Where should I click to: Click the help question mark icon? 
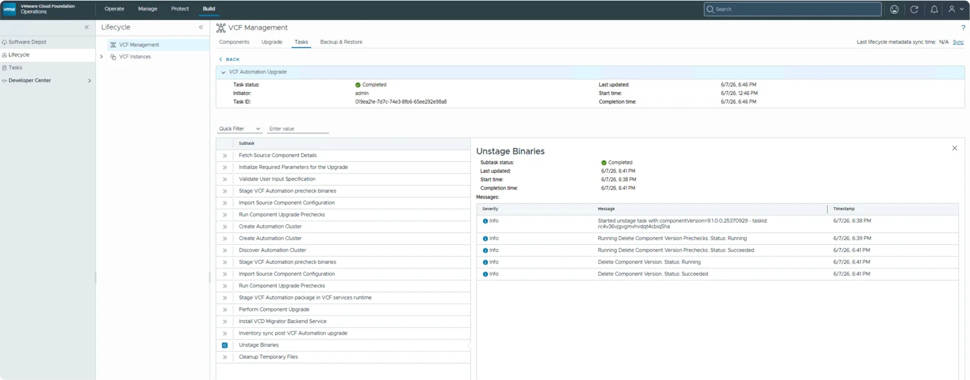click(x=963, y=28)
